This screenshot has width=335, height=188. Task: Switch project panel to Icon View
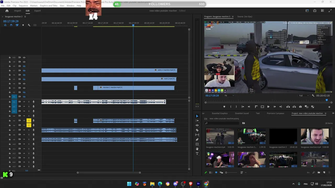click(216, 173)
